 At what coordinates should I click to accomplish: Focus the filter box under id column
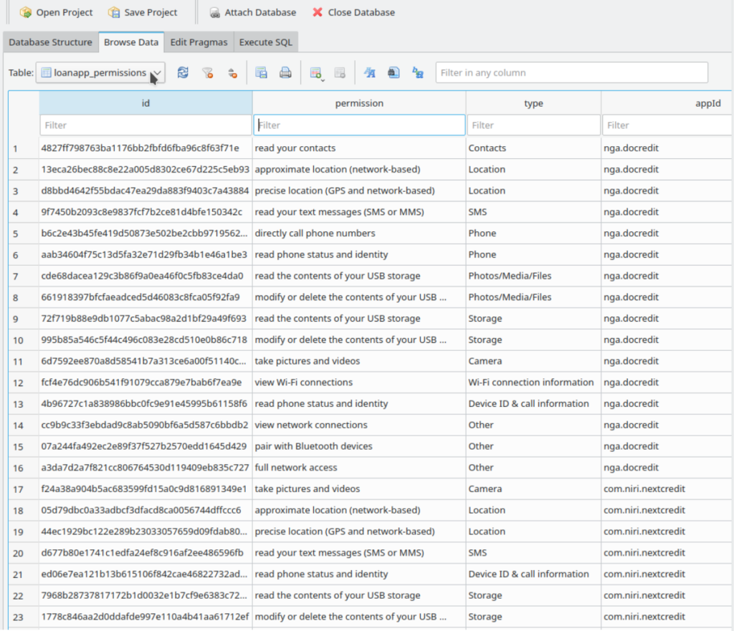[146, 125]
